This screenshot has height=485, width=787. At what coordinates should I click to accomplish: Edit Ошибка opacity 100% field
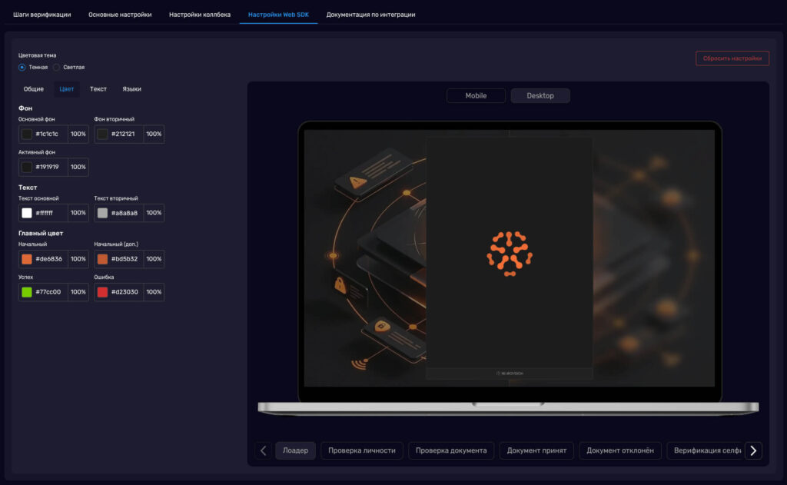(x=154, y=292)
